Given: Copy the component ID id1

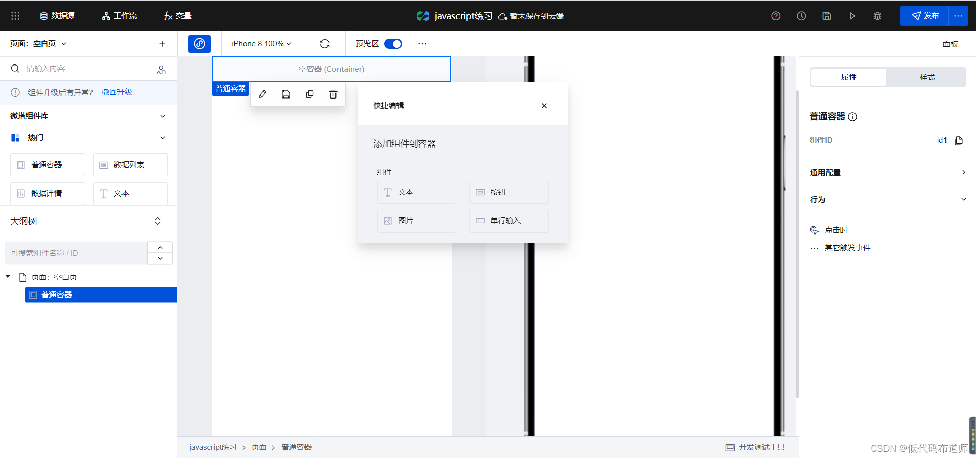Looking at the screenshot, I should click(x=959, y=140).
